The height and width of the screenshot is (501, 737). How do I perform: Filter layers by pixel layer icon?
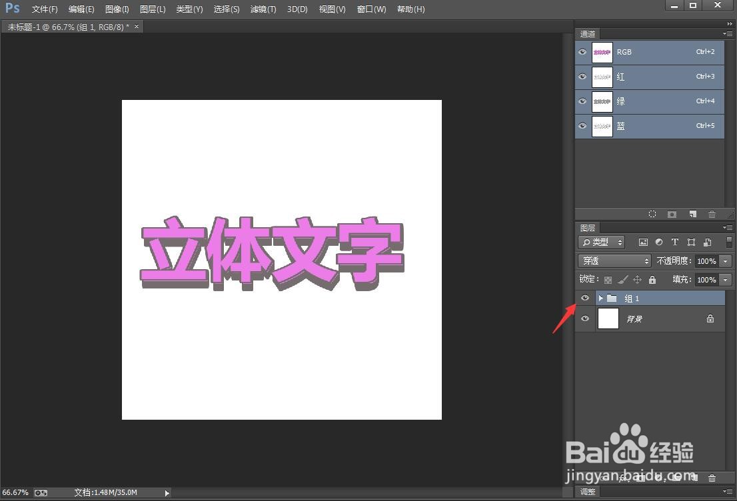coord(643,242)
